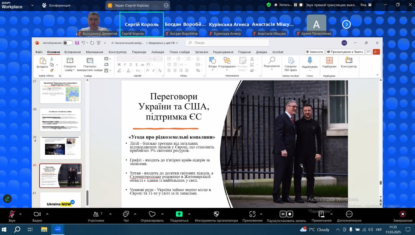Click the Записати button in PowerPoint
This screenshot has width=415, height=235.
click(x=314, y=52)
